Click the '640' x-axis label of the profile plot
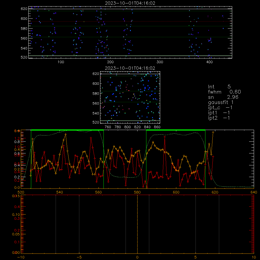This screenshot has height=260, width=260. click(x=254, y=192)
